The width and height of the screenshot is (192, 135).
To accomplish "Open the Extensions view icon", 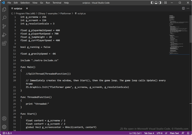I will point(4,43).
